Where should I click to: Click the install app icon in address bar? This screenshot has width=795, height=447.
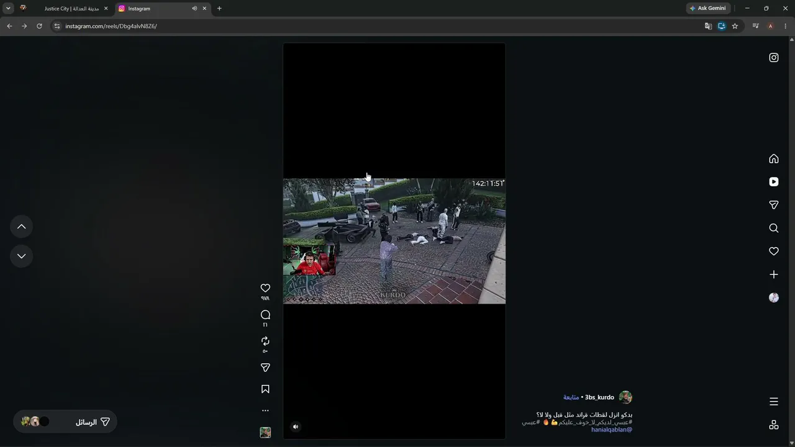[722, 26]
